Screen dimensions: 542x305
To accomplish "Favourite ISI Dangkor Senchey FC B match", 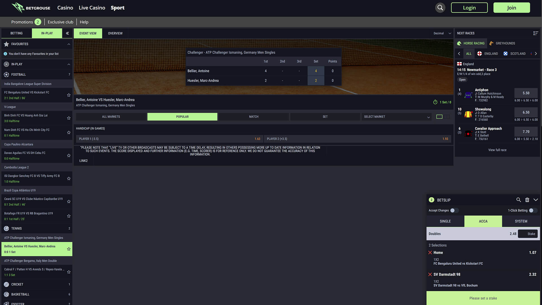I will pyautogui.click(x=69, y=178).
